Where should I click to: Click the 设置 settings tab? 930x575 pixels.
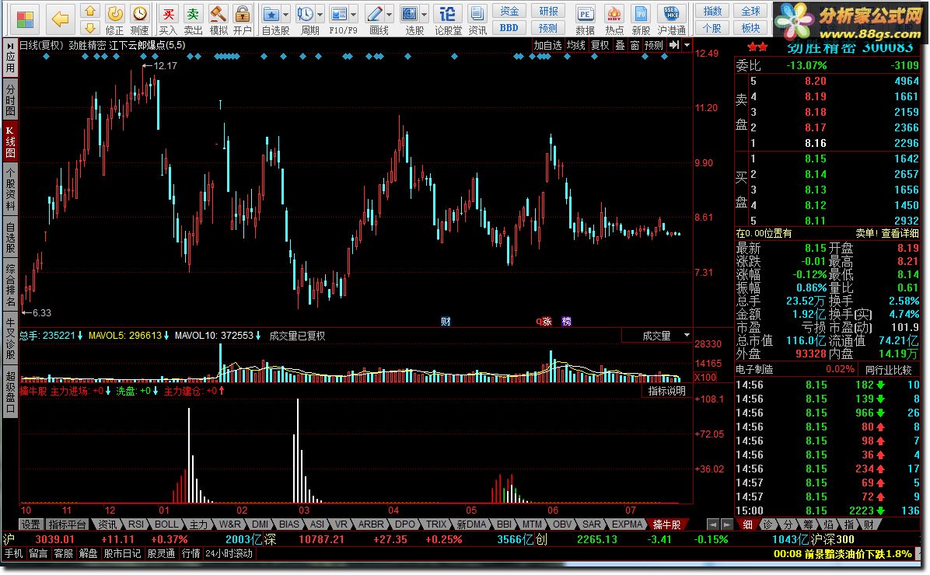30,524
